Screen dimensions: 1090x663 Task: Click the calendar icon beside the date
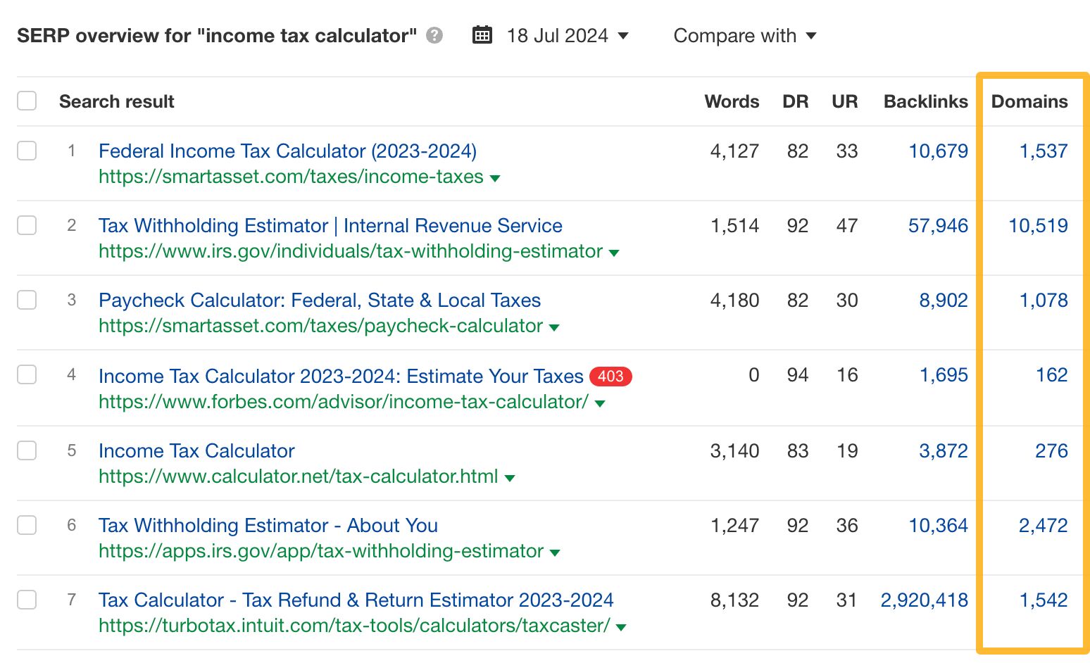pyautogui.click(x=482, y=34)
